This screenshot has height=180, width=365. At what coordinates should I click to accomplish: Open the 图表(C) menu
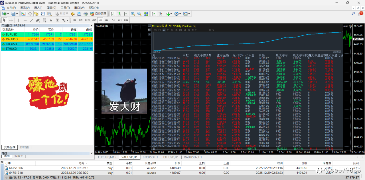(x=51, y=8)
